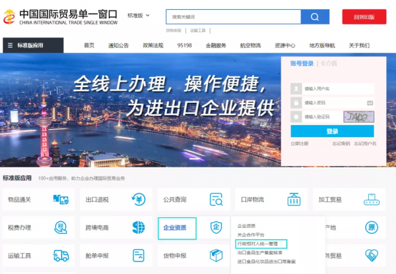Click the 立即注册 link
Viewport: 396px width, 274px height.
pos(299,144)
